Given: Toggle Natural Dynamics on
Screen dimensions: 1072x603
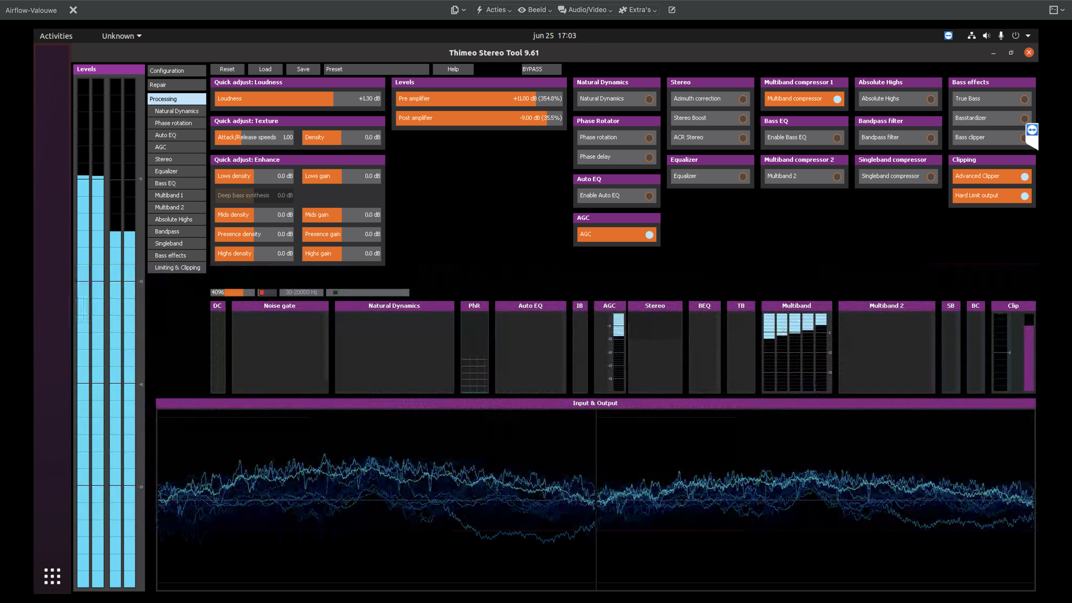Looking at the screenshot, I should [x=616, y=99].
